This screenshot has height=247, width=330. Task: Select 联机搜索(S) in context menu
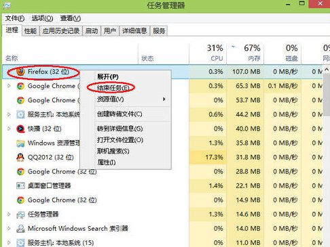[x=113, y=151]
